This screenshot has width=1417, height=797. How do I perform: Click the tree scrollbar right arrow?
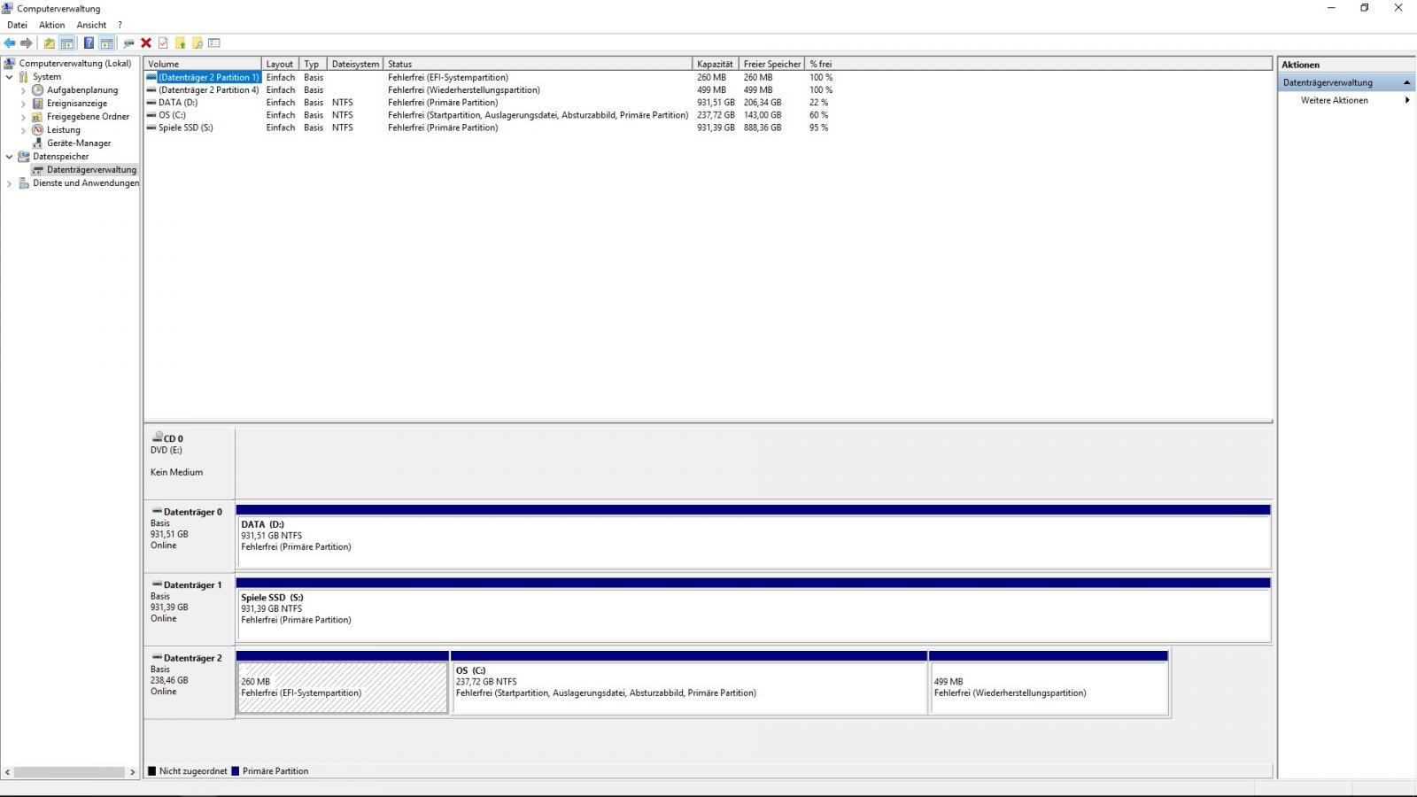133,772
